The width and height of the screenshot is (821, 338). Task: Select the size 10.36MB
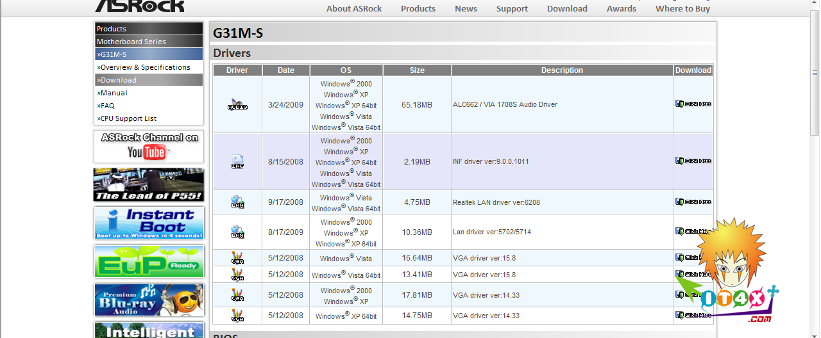point(417,232)
